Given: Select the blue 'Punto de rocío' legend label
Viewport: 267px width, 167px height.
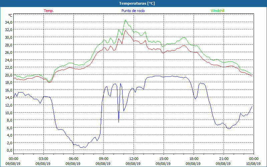Looking at the screenshot, I should pyautogui.click(x=133, y=11).
